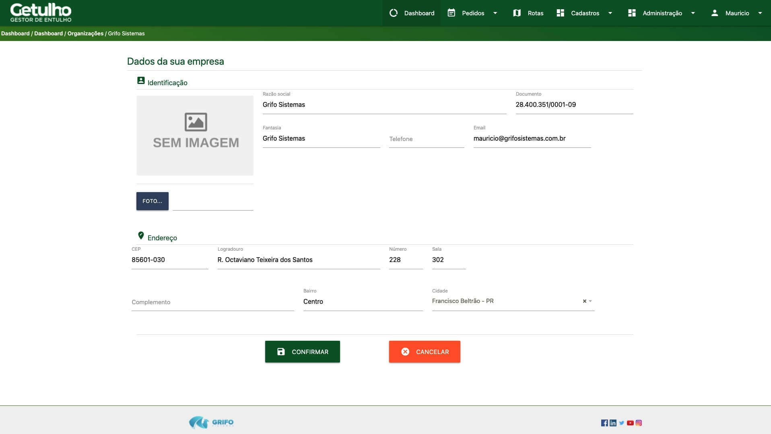Click the Confirmar button
This screenshot has height=434, width=771.
tap(303, 352)
